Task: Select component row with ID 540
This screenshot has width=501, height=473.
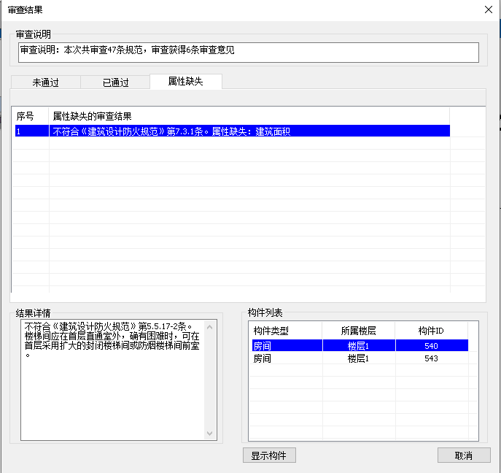Action: (x=360, y=345)
